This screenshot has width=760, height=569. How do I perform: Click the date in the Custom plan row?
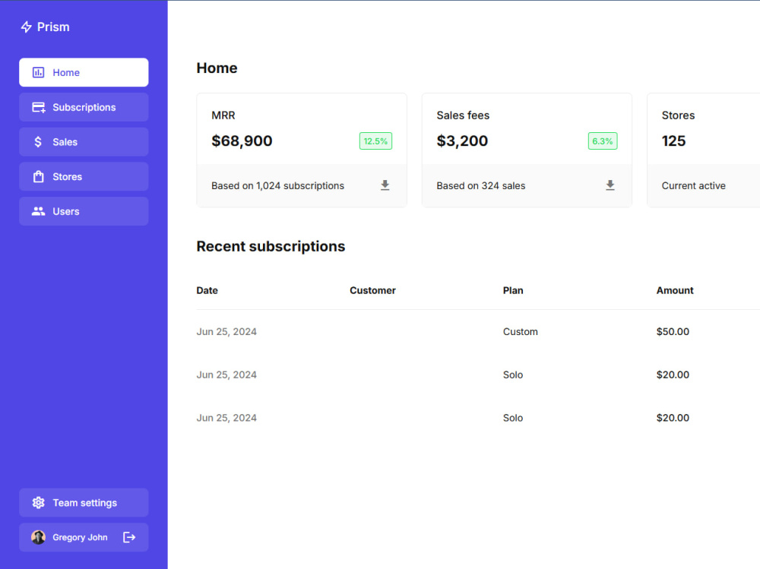[226, 331]
